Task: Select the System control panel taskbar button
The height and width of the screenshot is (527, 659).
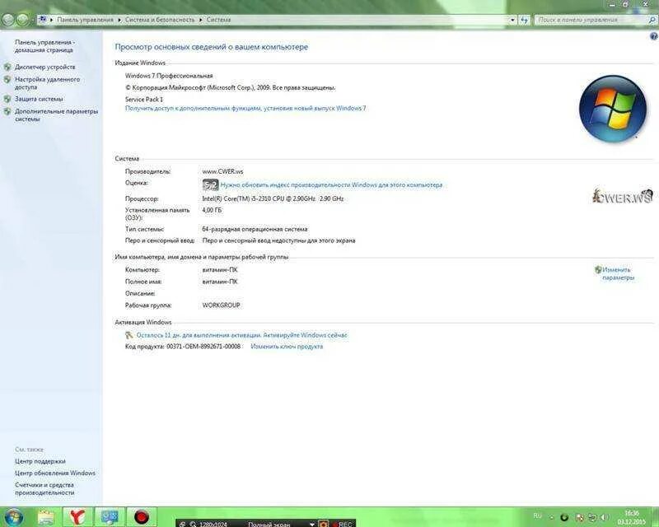Action: [109, 517]
